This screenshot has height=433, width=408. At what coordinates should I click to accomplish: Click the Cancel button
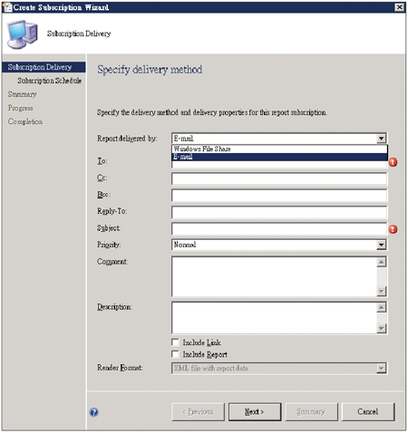coord(368,411)
